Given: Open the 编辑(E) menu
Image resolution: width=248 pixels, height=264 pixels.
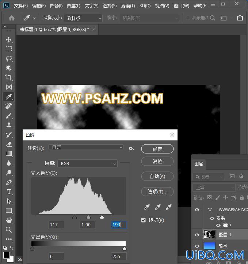Looking at the screenshot, I should (x=39, y=6).
